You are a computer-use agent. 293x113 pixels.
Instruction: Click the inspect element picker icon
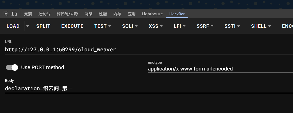click(5, 14)
